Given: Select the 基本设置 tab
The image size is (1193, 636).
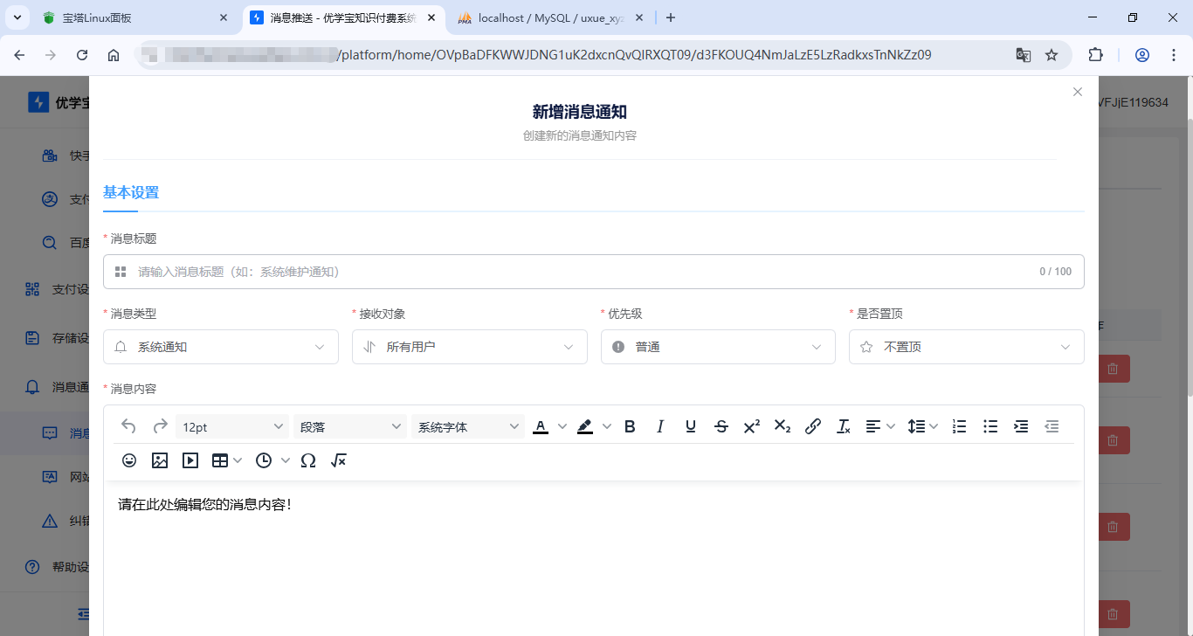Looking at the screenshot, I should click(131, 193).
